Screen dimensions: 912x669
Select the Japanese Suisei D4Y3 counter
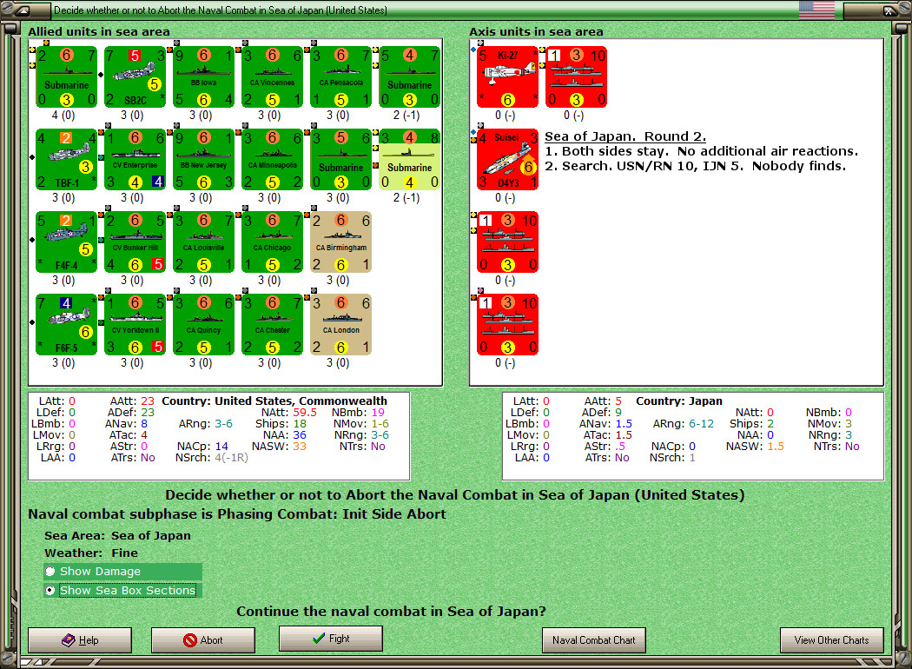coord(508,159)
